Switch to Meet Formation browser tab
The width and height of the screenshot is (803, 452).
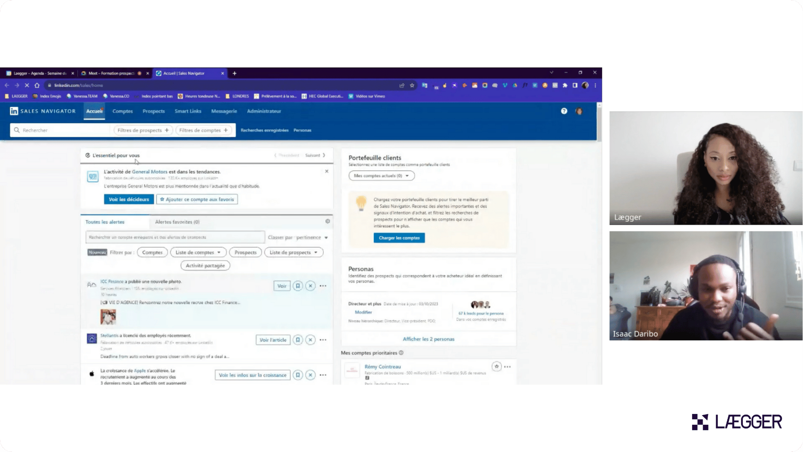115,73
